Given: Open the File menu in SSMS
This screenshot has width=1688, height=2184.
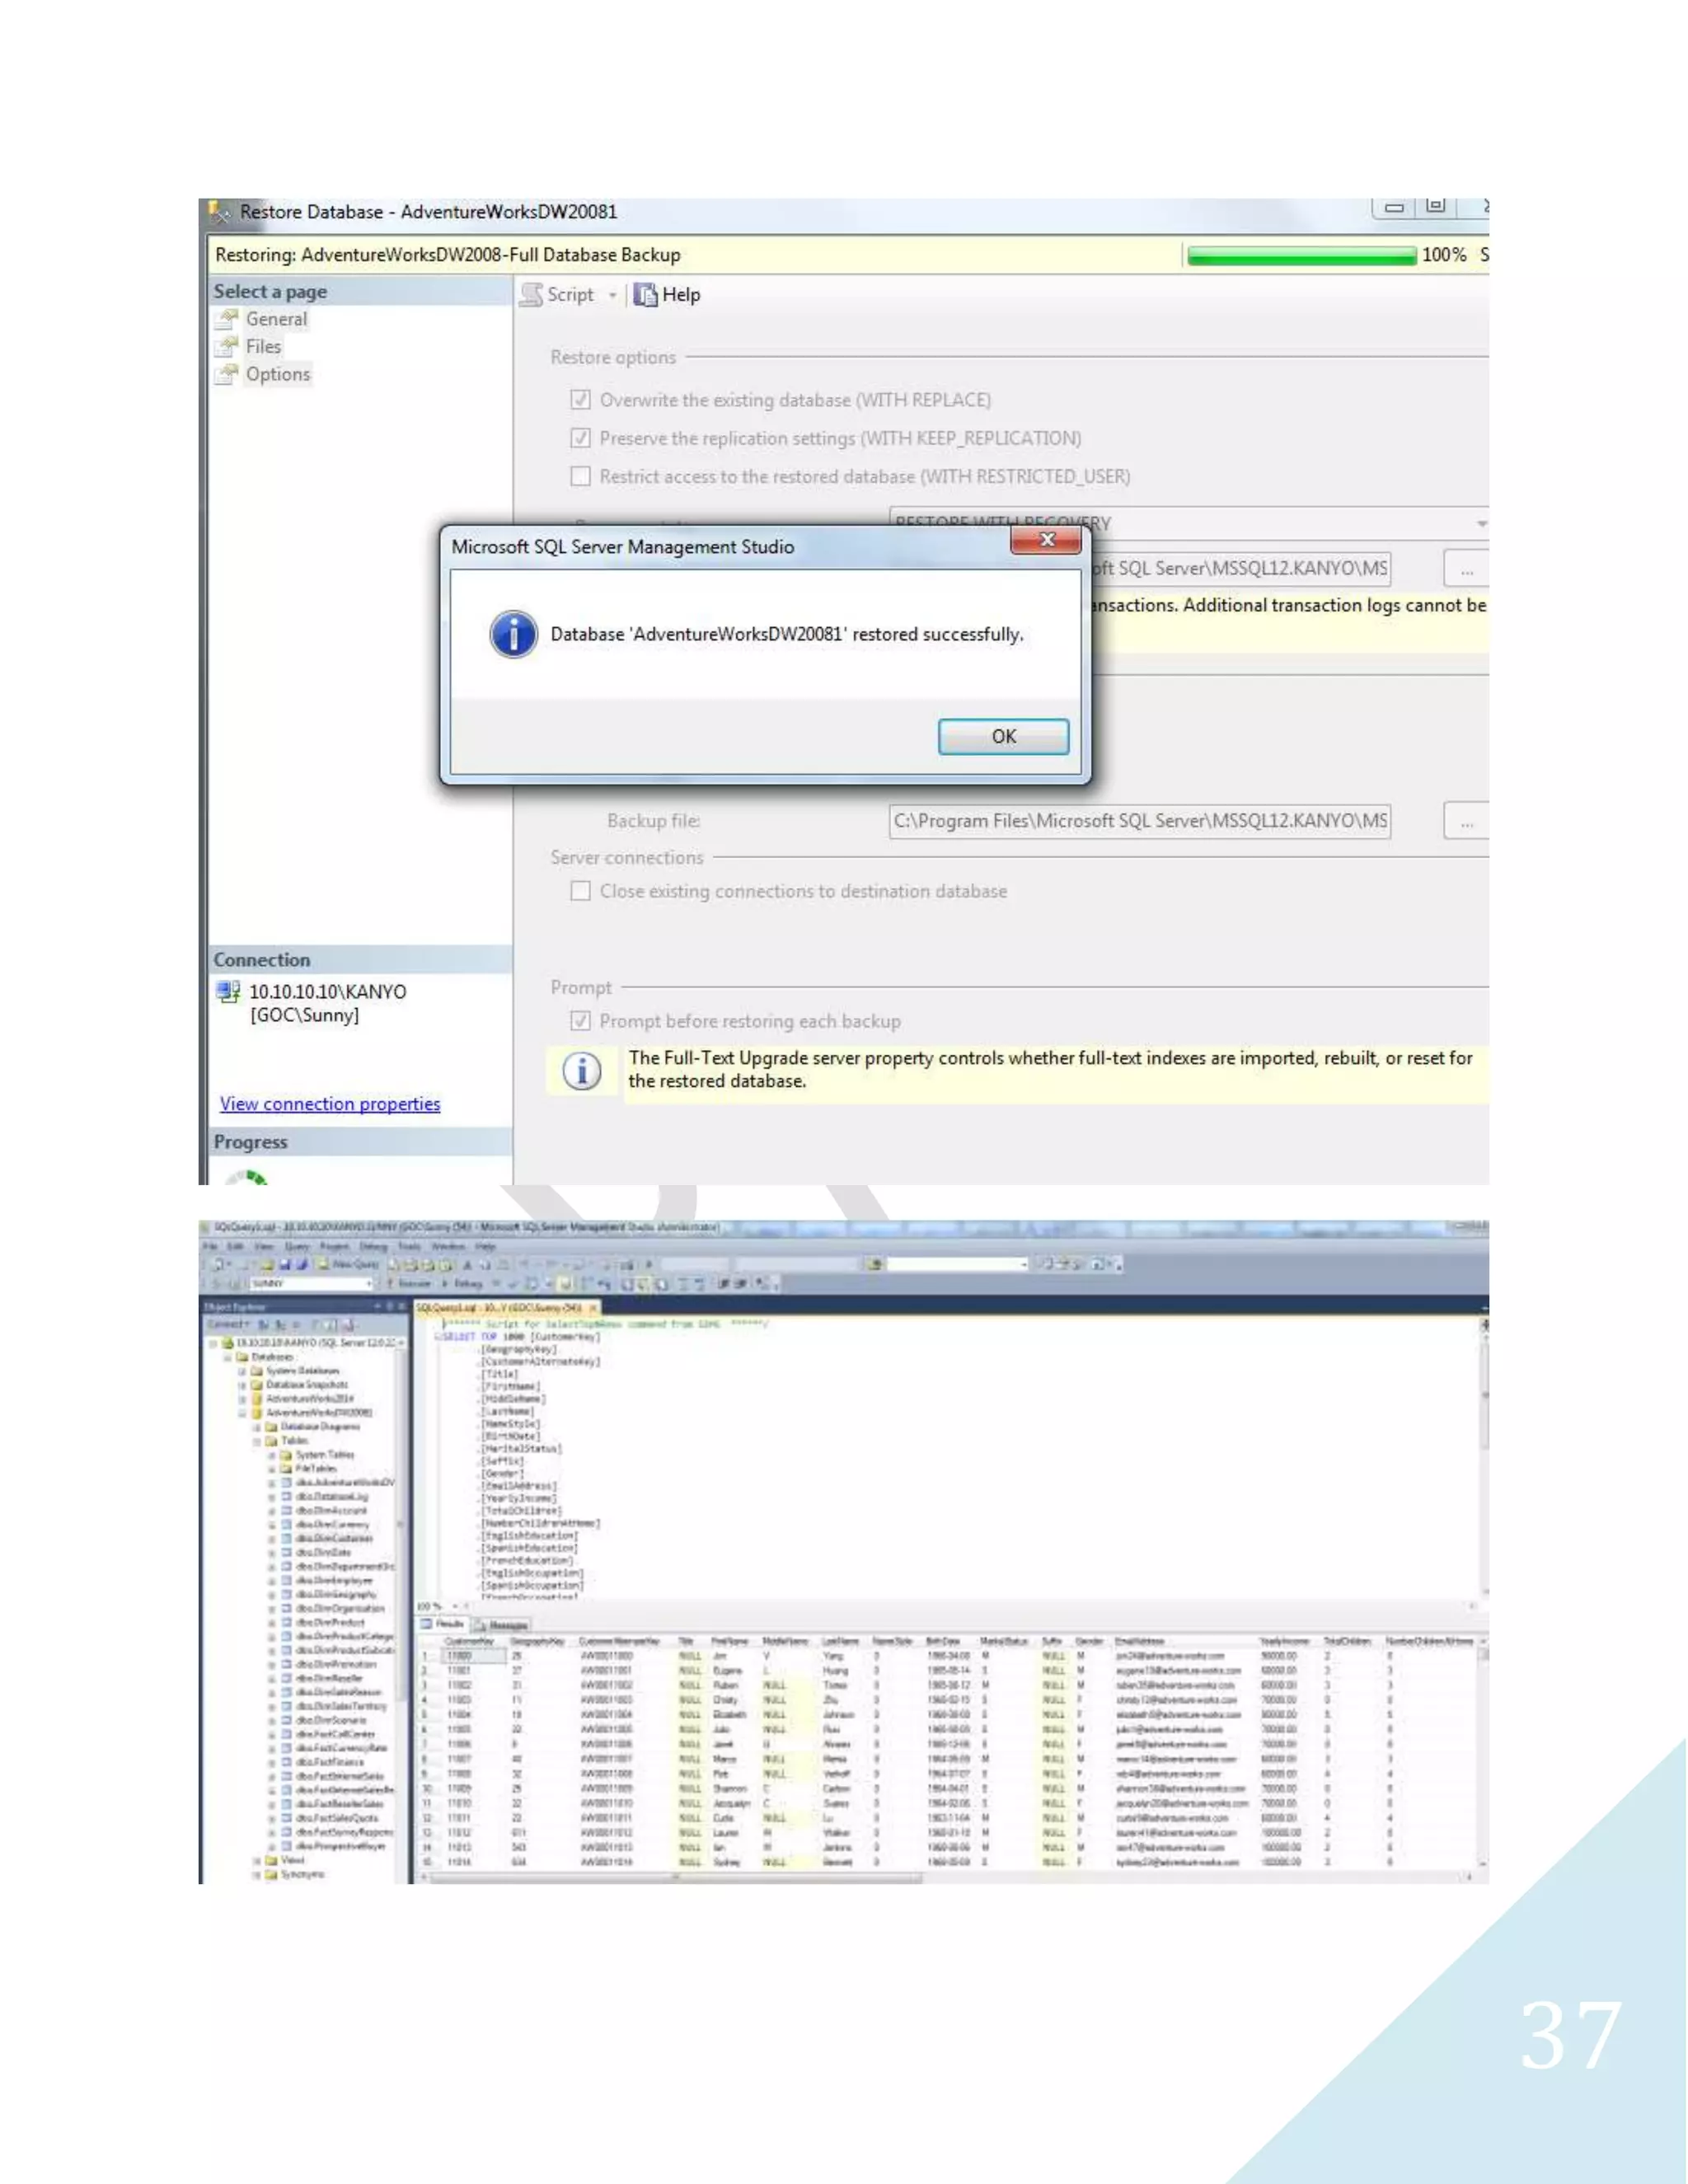Looking at the screenshot, I should pyautogui.click(x=209, y=1247).
